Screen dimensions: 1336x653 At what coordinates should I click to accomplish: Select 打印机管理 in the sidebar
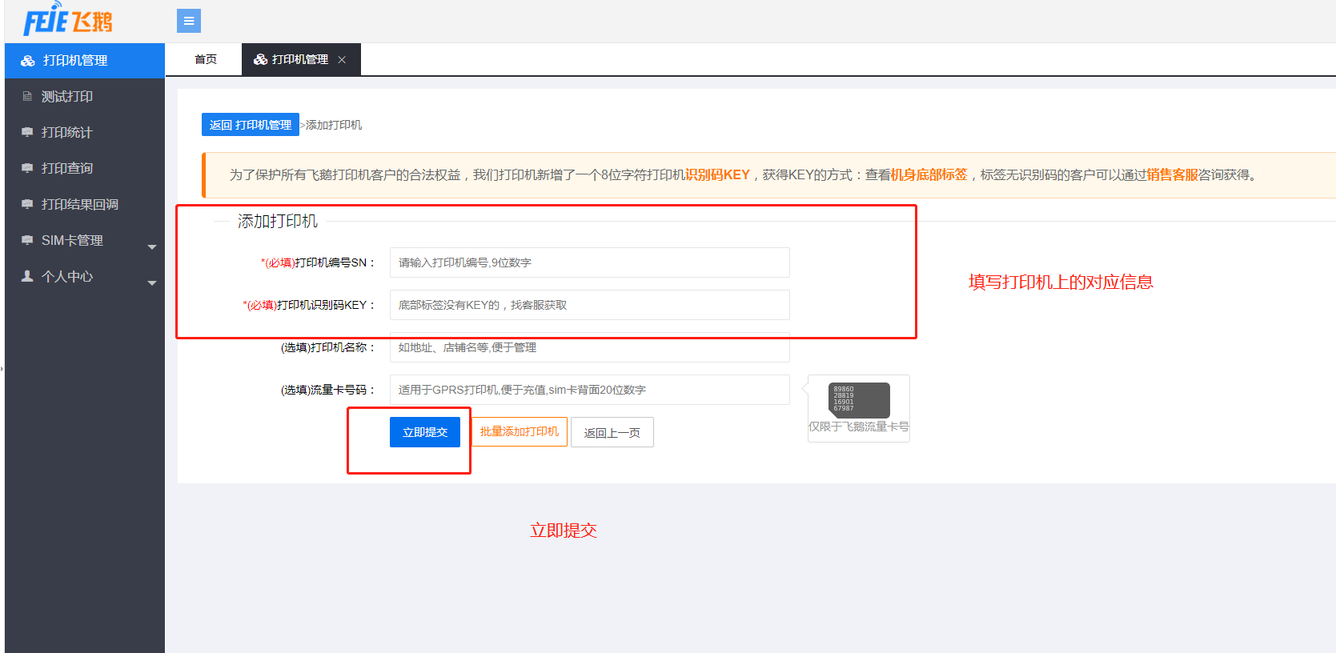[75, 61]
